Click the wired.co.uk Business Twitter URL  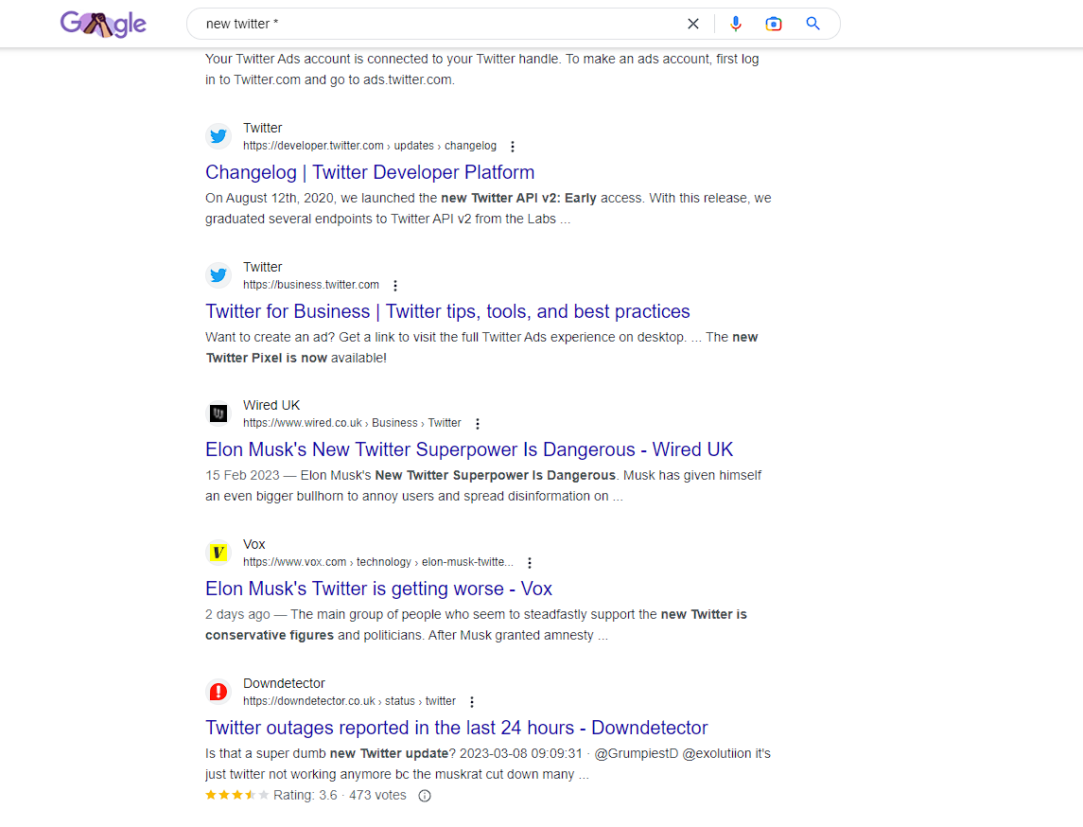point(352,423)
